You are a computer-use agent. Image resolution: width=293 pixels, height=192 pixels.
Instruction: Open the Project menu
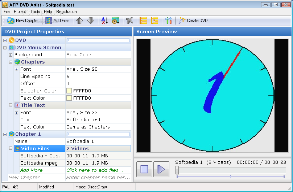(x=20, y=12)
